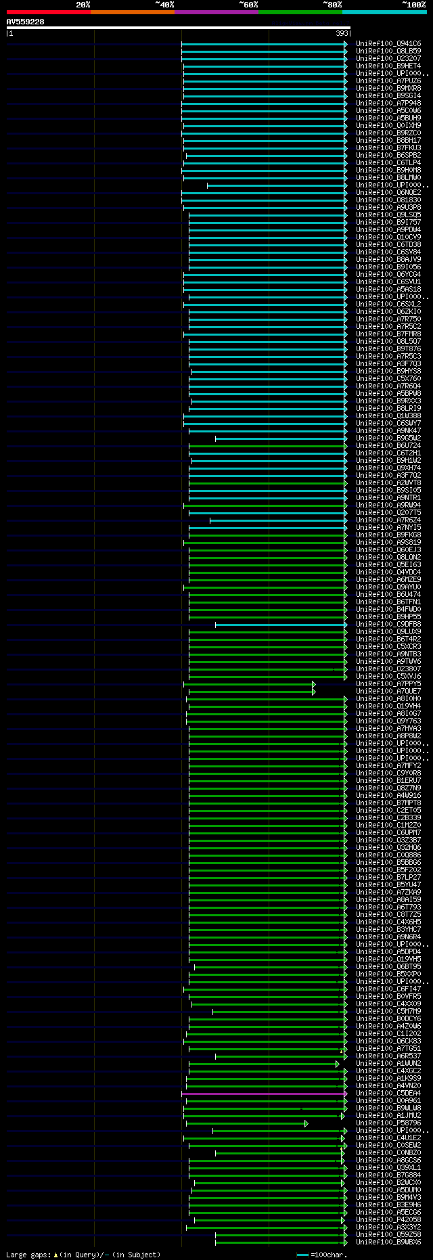Select label UniRef100_Q6NQE2

coord(388,193)
